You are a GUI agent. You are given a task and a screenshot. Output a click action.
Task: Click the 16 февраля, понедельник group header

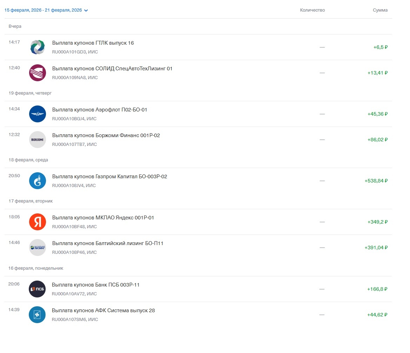pos(36,268)
